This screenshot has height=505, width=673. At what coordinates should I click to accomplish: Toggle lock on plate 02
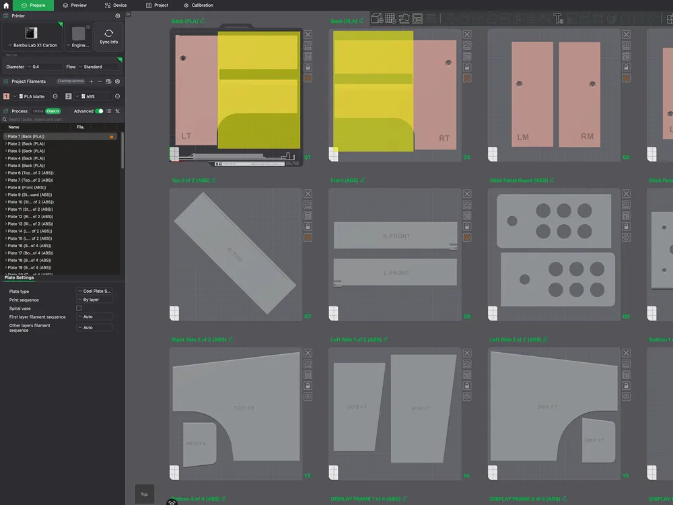click(x=467, y=67)
